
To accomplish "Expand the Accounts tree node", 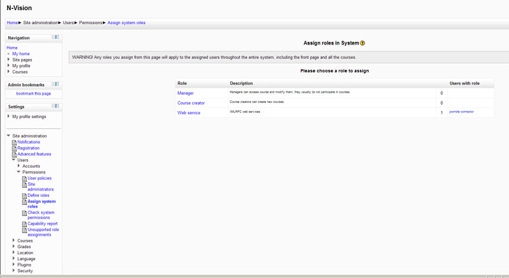I will [x=19, y=166].
